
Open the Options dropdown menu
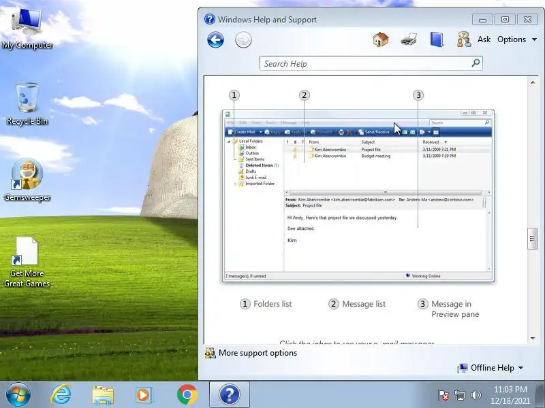517,39
